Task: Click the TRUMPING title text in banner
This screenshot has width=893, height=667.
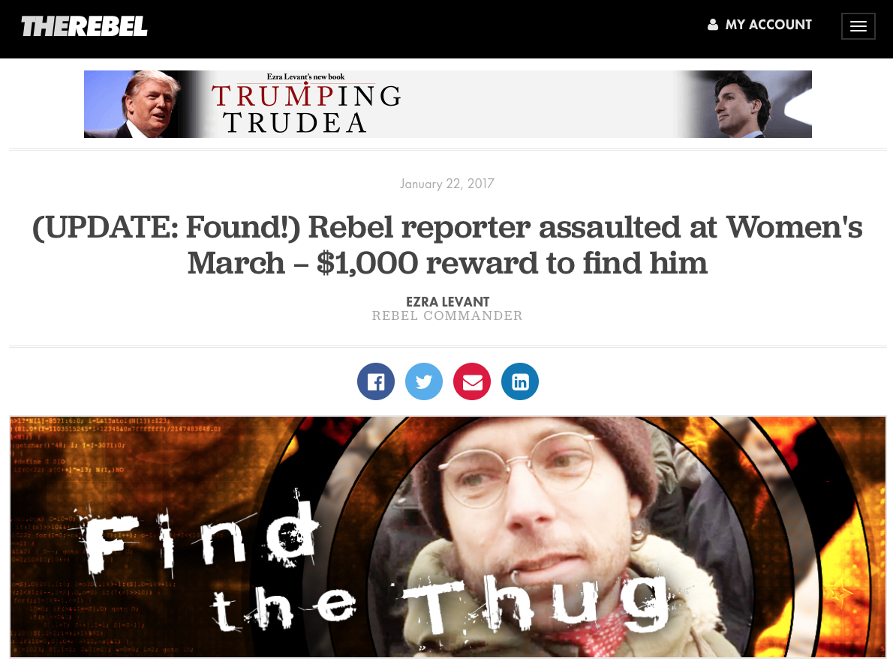Action: click(x=306, y=95)
